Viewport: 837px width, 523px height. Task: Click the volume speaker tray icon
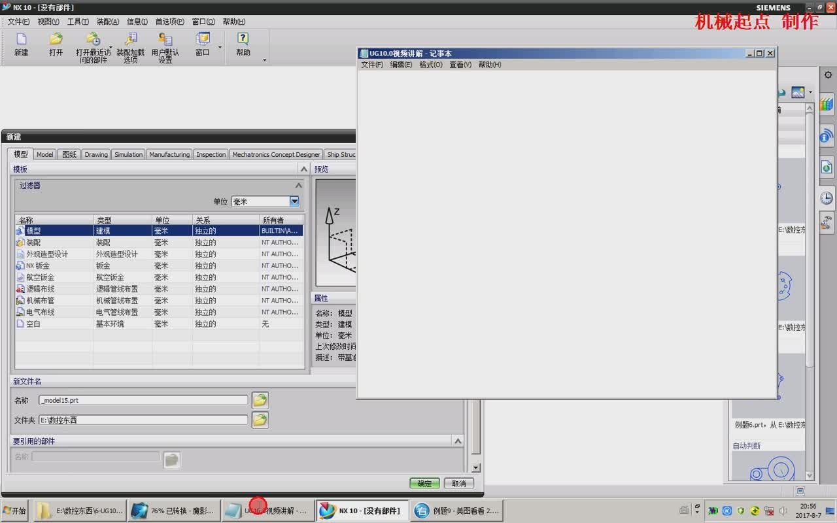pos(783,511)
